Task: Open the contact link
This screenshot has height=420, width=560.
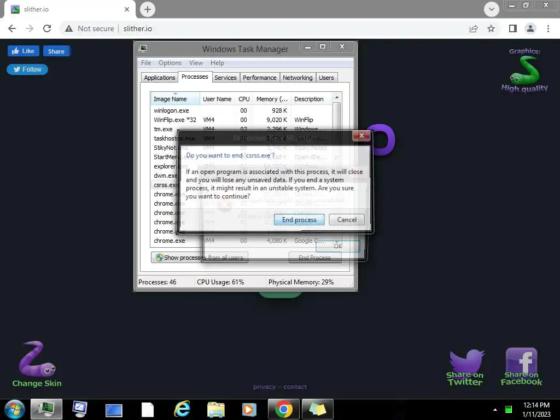Action: 295,387
